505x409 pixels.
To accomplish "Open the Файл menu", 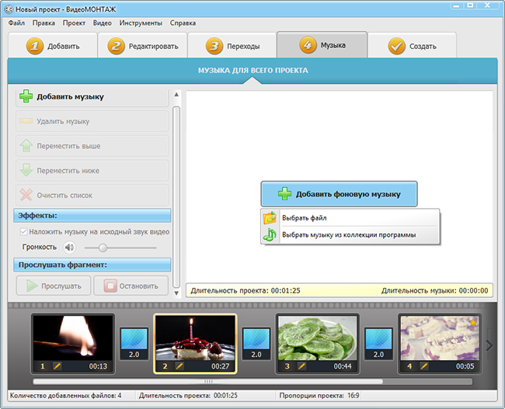I will point(16,23).
